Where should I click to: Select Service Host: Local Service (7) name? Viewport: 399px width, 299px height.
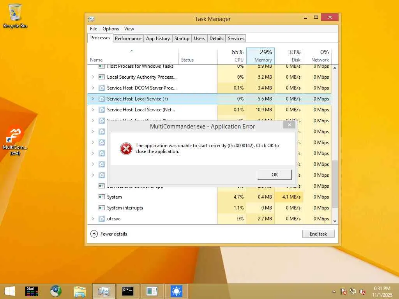(138, 99)
